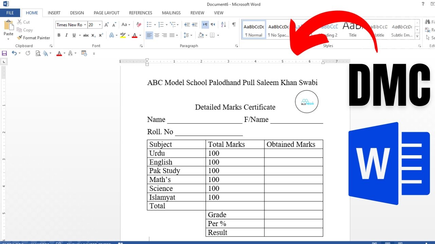435x244 pixels.
Task: Sort the selected text alphabetically
Action: pyautogui.click(x=223, y=25)
